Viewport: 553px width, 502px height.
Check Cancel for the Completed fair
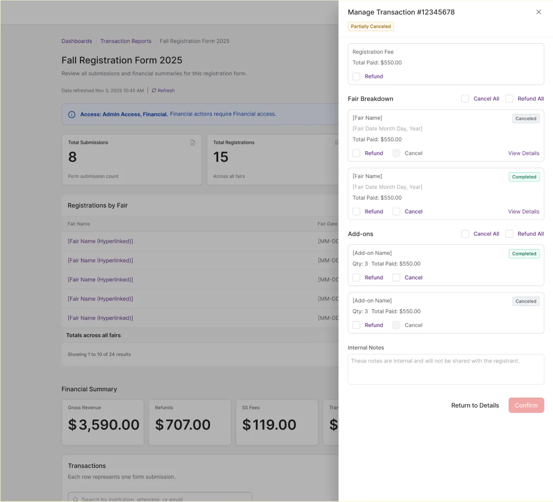click(396, 212)
